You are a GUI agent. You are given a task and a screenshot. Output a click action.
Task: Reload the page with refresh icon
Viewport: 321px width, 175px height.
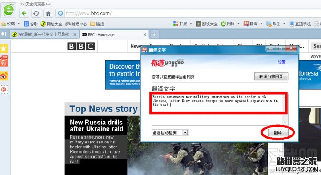pos(36,13)
